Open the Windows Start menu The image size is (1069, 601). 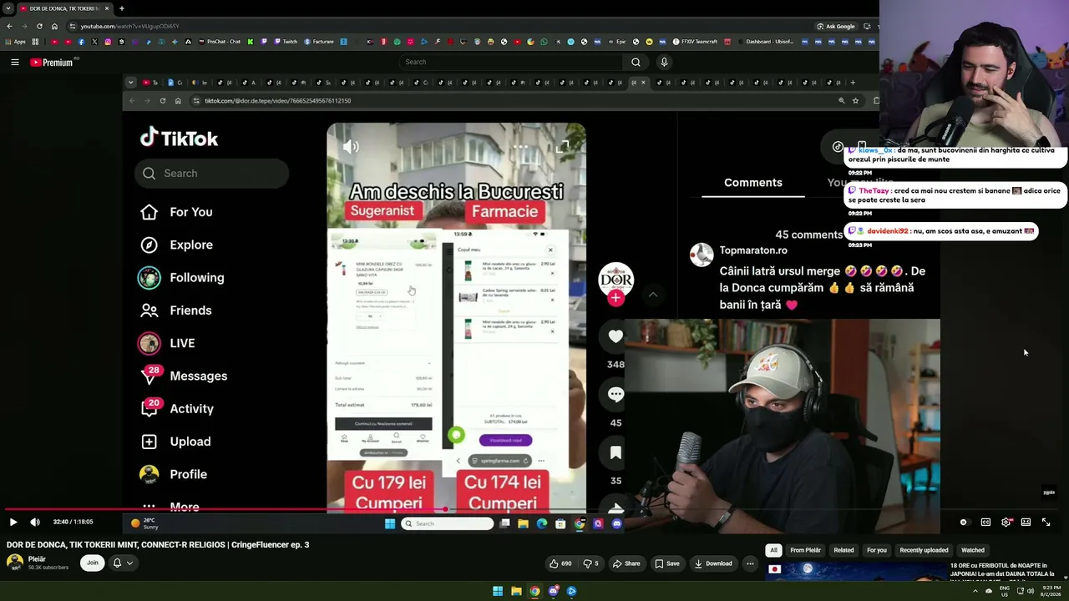(x=498, y=591)
